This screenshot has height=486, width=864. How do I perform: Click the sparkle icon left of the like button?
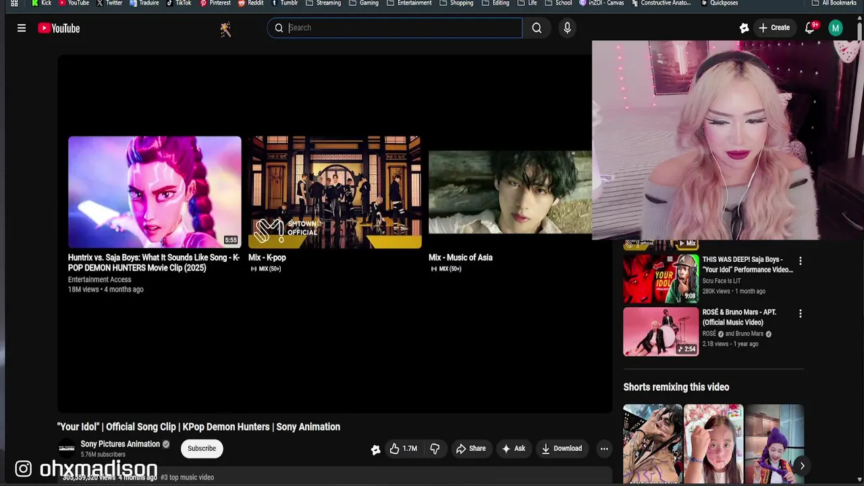375,450
